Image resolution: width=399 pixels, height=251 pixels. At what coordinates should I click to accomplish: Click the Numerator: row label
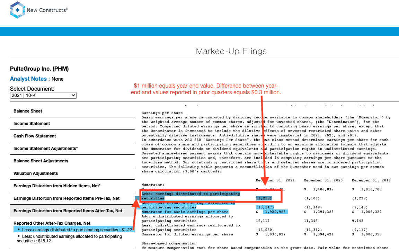click(x=153, y=185)
